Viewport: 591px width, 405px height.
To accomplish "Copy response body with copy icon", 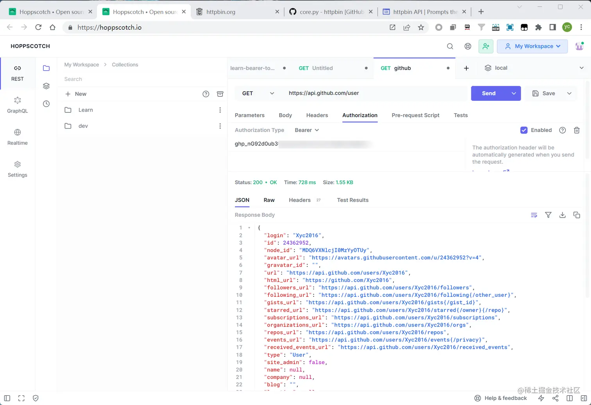I will [x=577, y=215].
